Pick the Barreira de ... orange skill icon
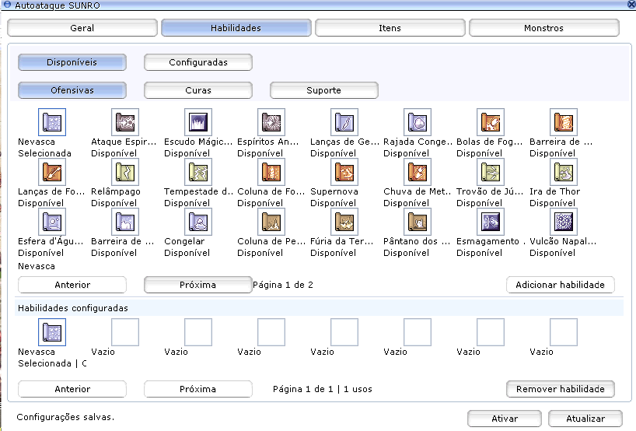 point(564,122)
